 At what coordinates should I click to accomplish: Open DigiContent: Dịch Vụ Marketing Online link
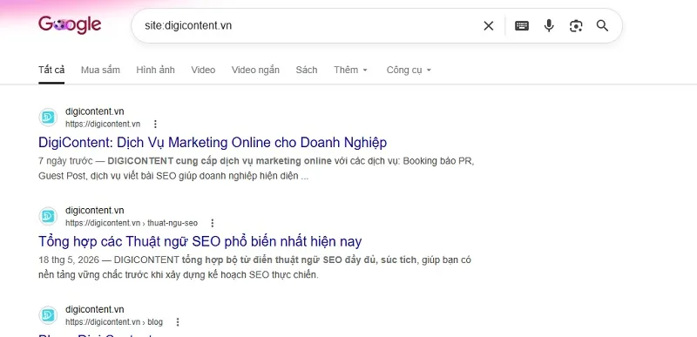(x=213, y=143)
